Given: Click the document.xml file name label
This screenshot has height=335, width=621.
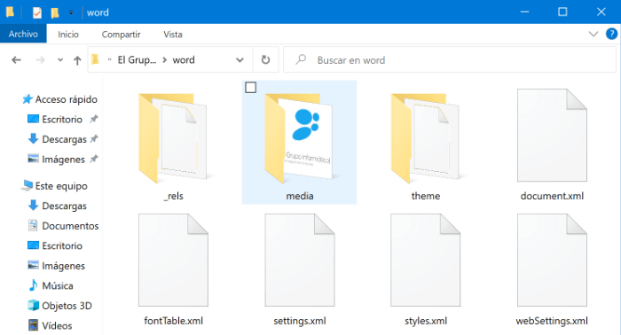Looking at the screenshot, I should 552,196.
